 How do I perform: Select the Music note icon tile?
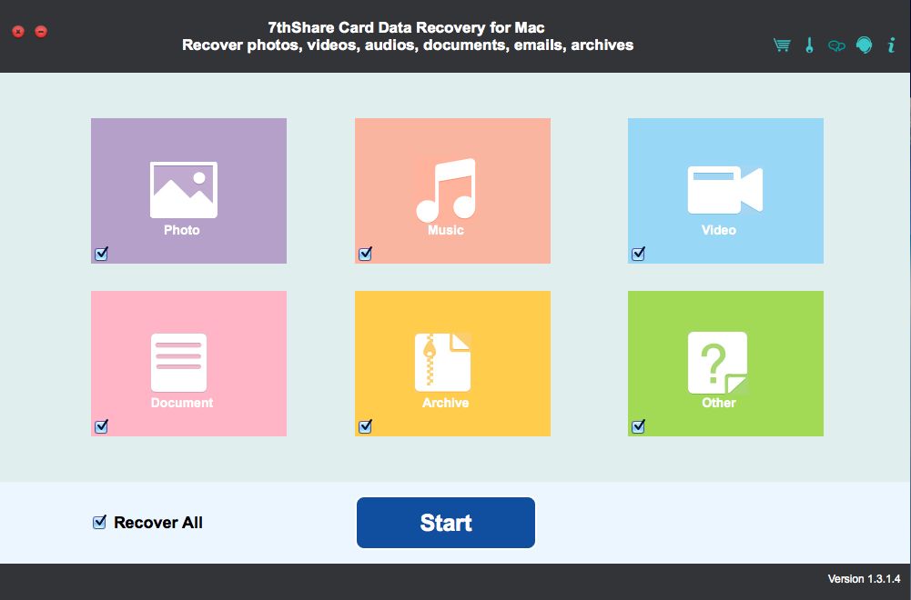(452, 191)
